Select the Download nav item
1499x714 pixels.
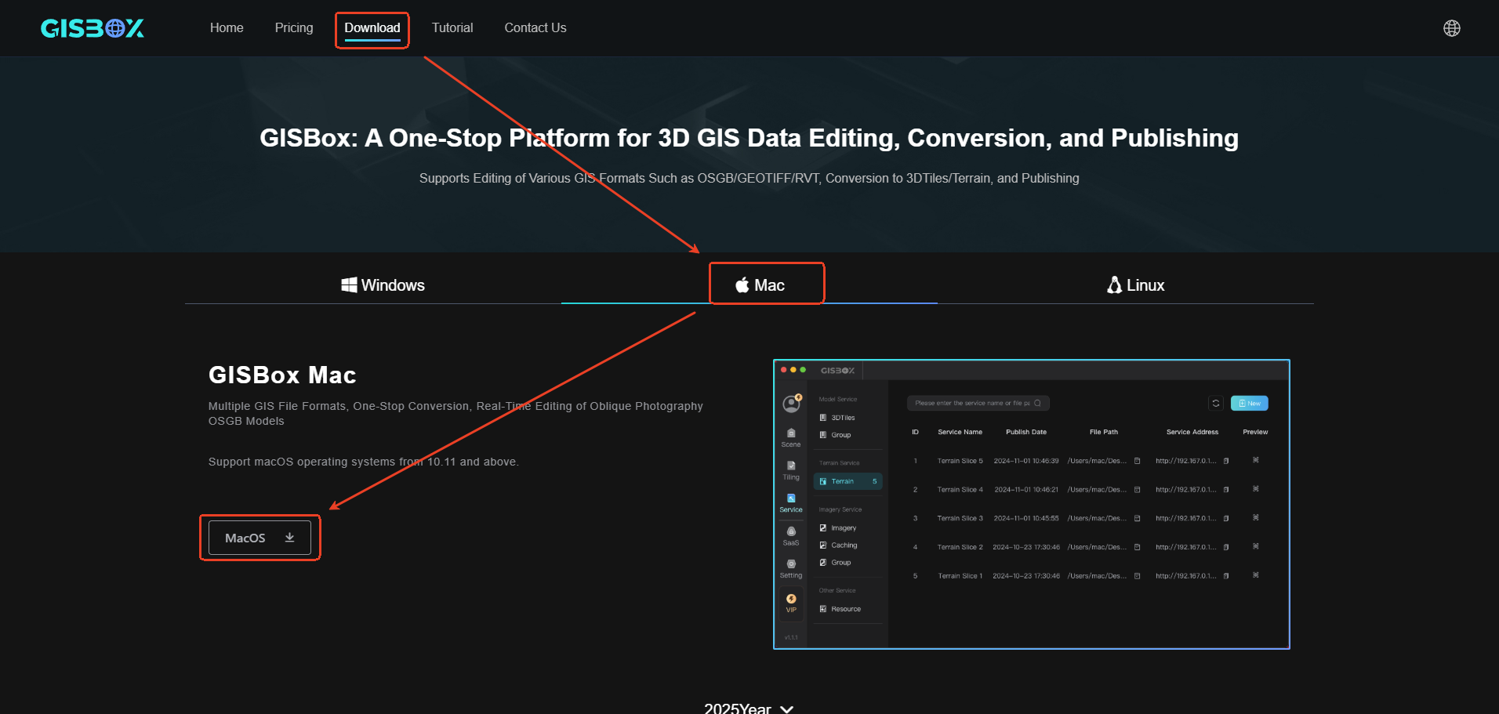point(372,27)
